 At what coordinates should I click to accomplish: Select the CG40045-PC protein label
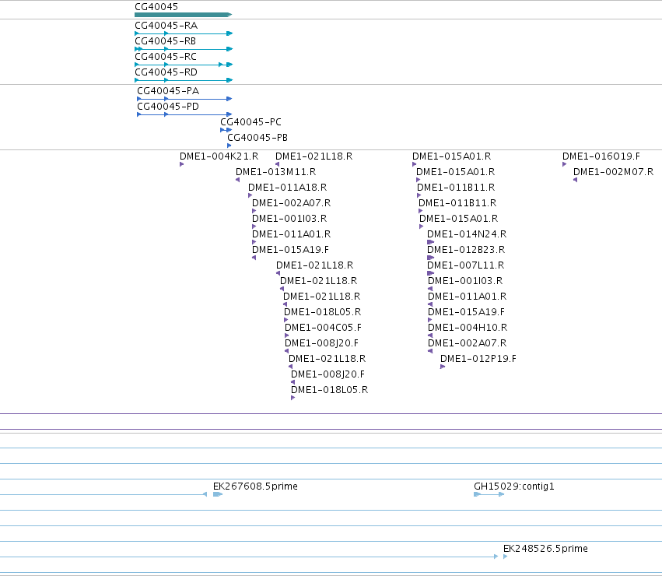(250, 122)
